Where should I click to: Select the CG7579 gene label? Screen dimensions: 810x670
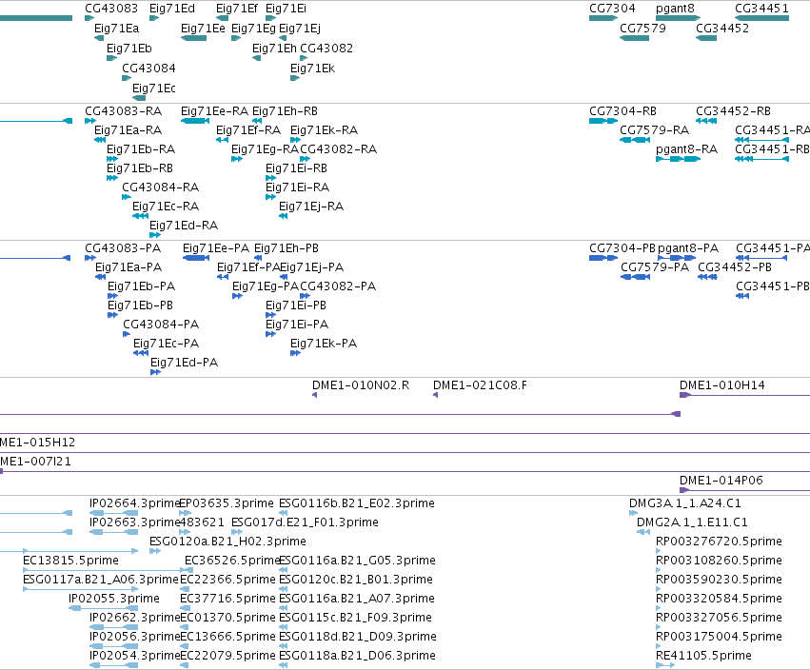(642, 28)
